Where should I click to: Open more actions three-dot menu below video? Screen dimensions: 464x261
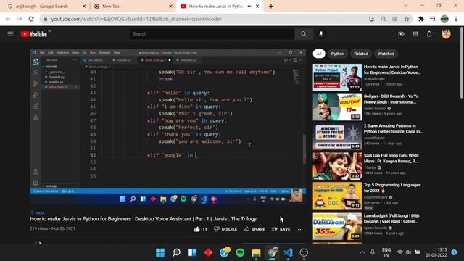pos(300,229)
